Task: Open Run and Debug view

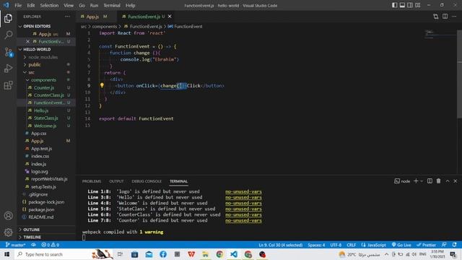Action: coord(8,69)
